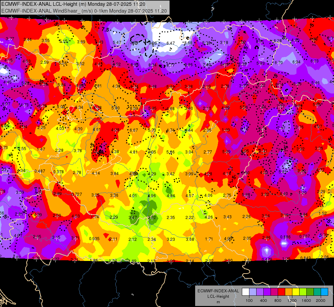
Task: Click the wind shear value 9.95
Action: point(153,43)
